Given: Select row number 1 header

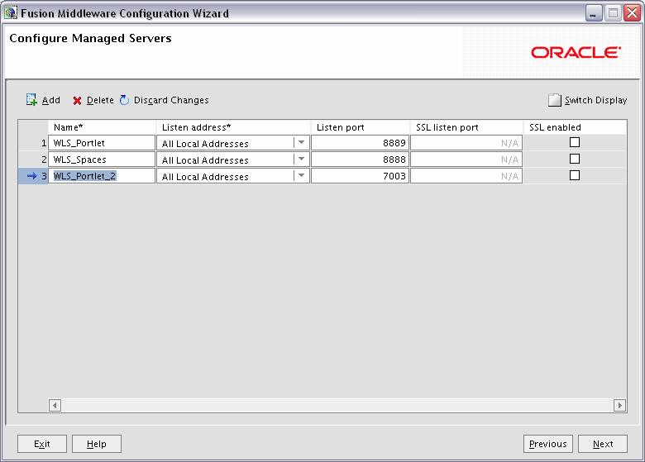Looking at the screenshot, I should coord(33,143).
